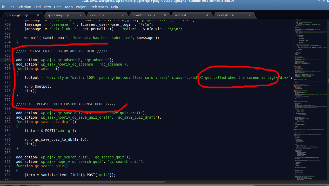Minimize the Sublime Text window
329x186 pixels.
[x=319, y=1]
